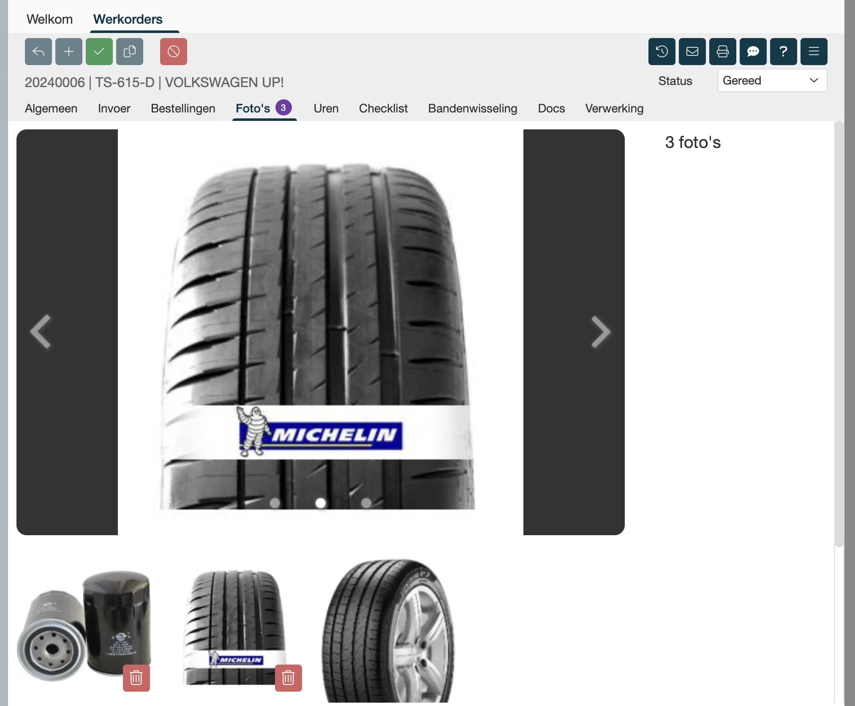This screenshot has height=706, width=855.
Task: Click the green checkmark save button
Action: click(99, 52)
